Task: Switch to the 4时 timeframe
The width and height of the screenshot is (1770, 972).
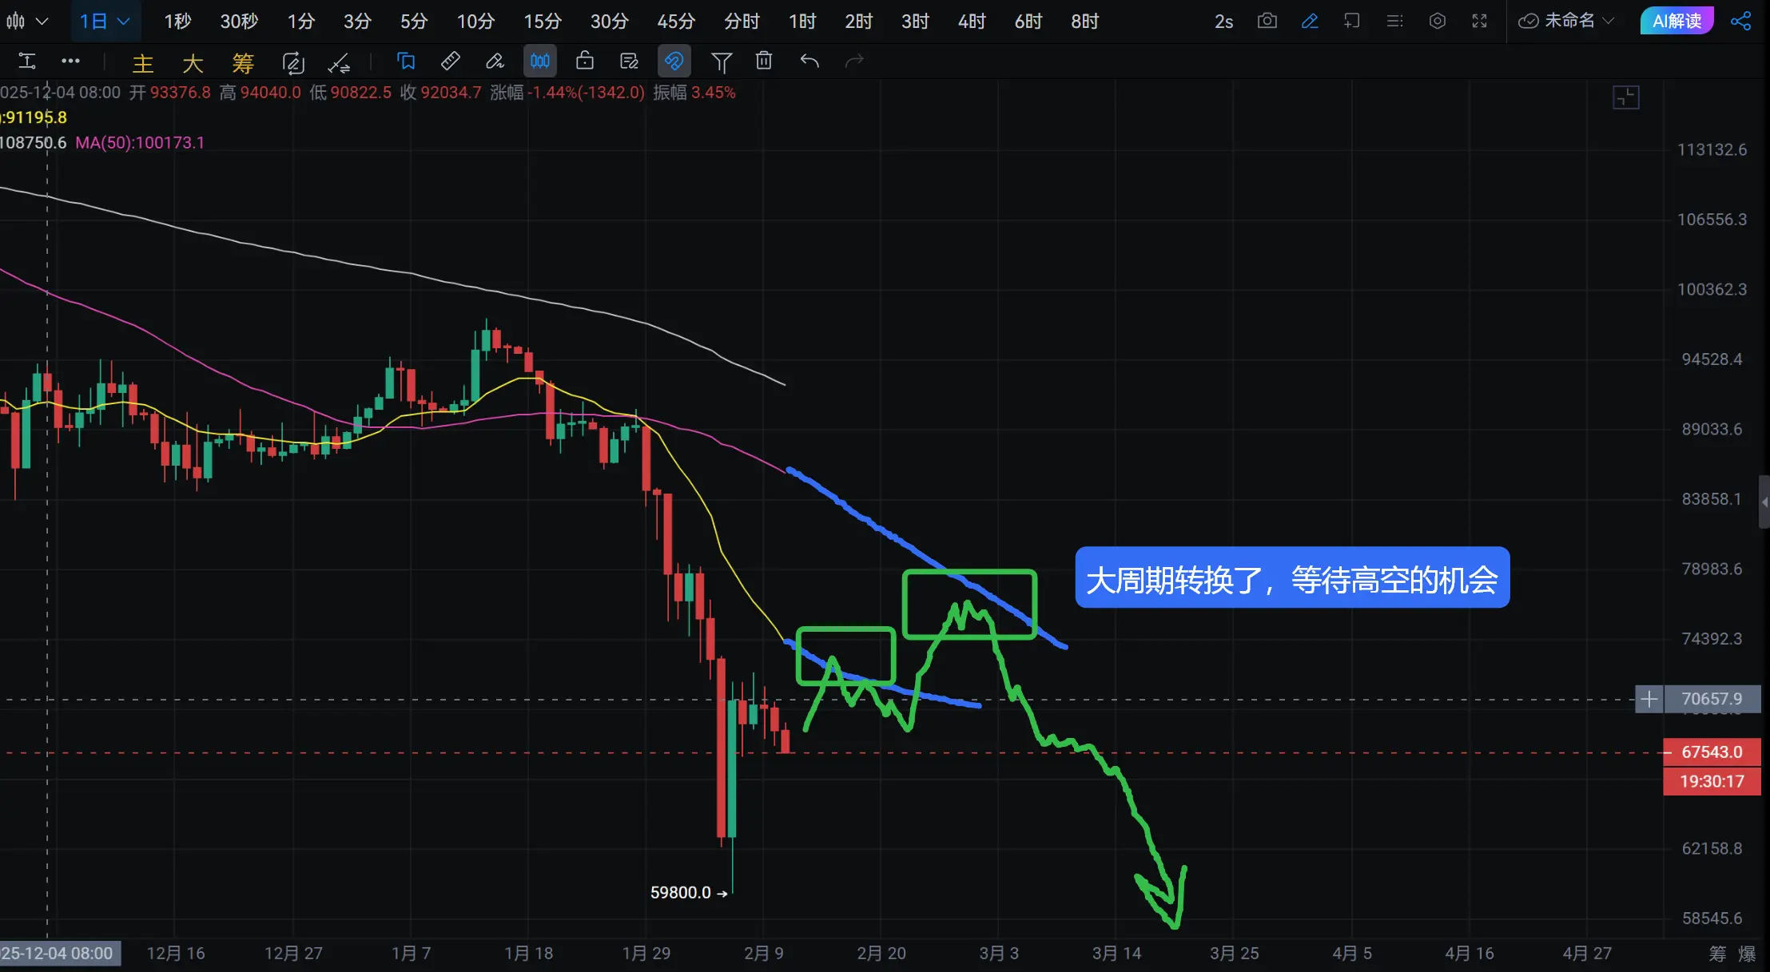Action: pyautogui.click(x=972, y=22)
